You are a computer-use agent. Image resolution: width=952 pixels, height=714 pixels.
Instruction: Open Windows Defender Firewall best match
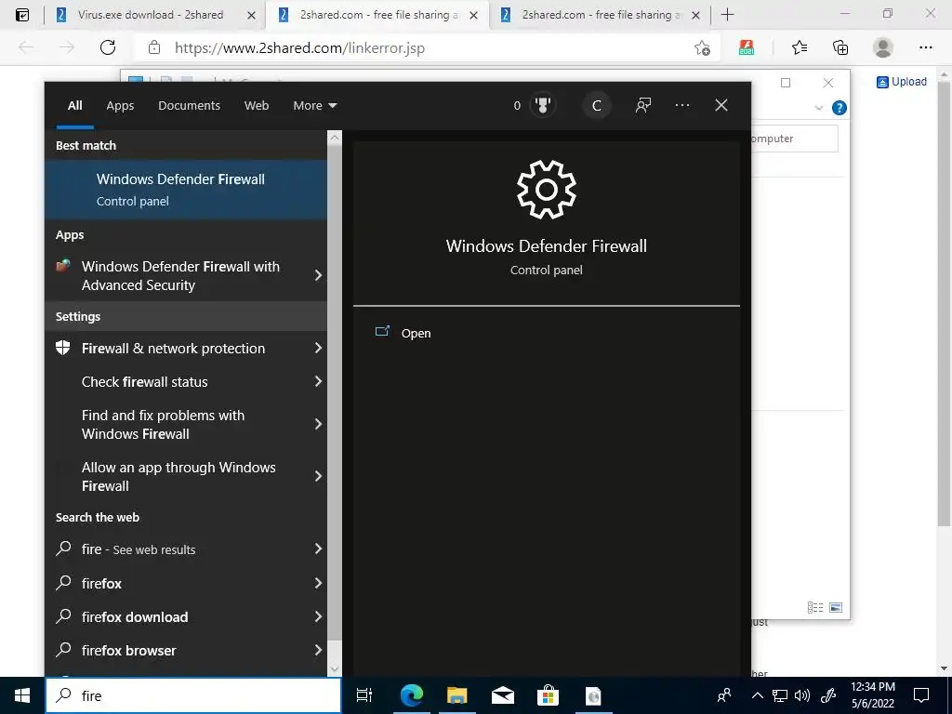click(186, 190)
